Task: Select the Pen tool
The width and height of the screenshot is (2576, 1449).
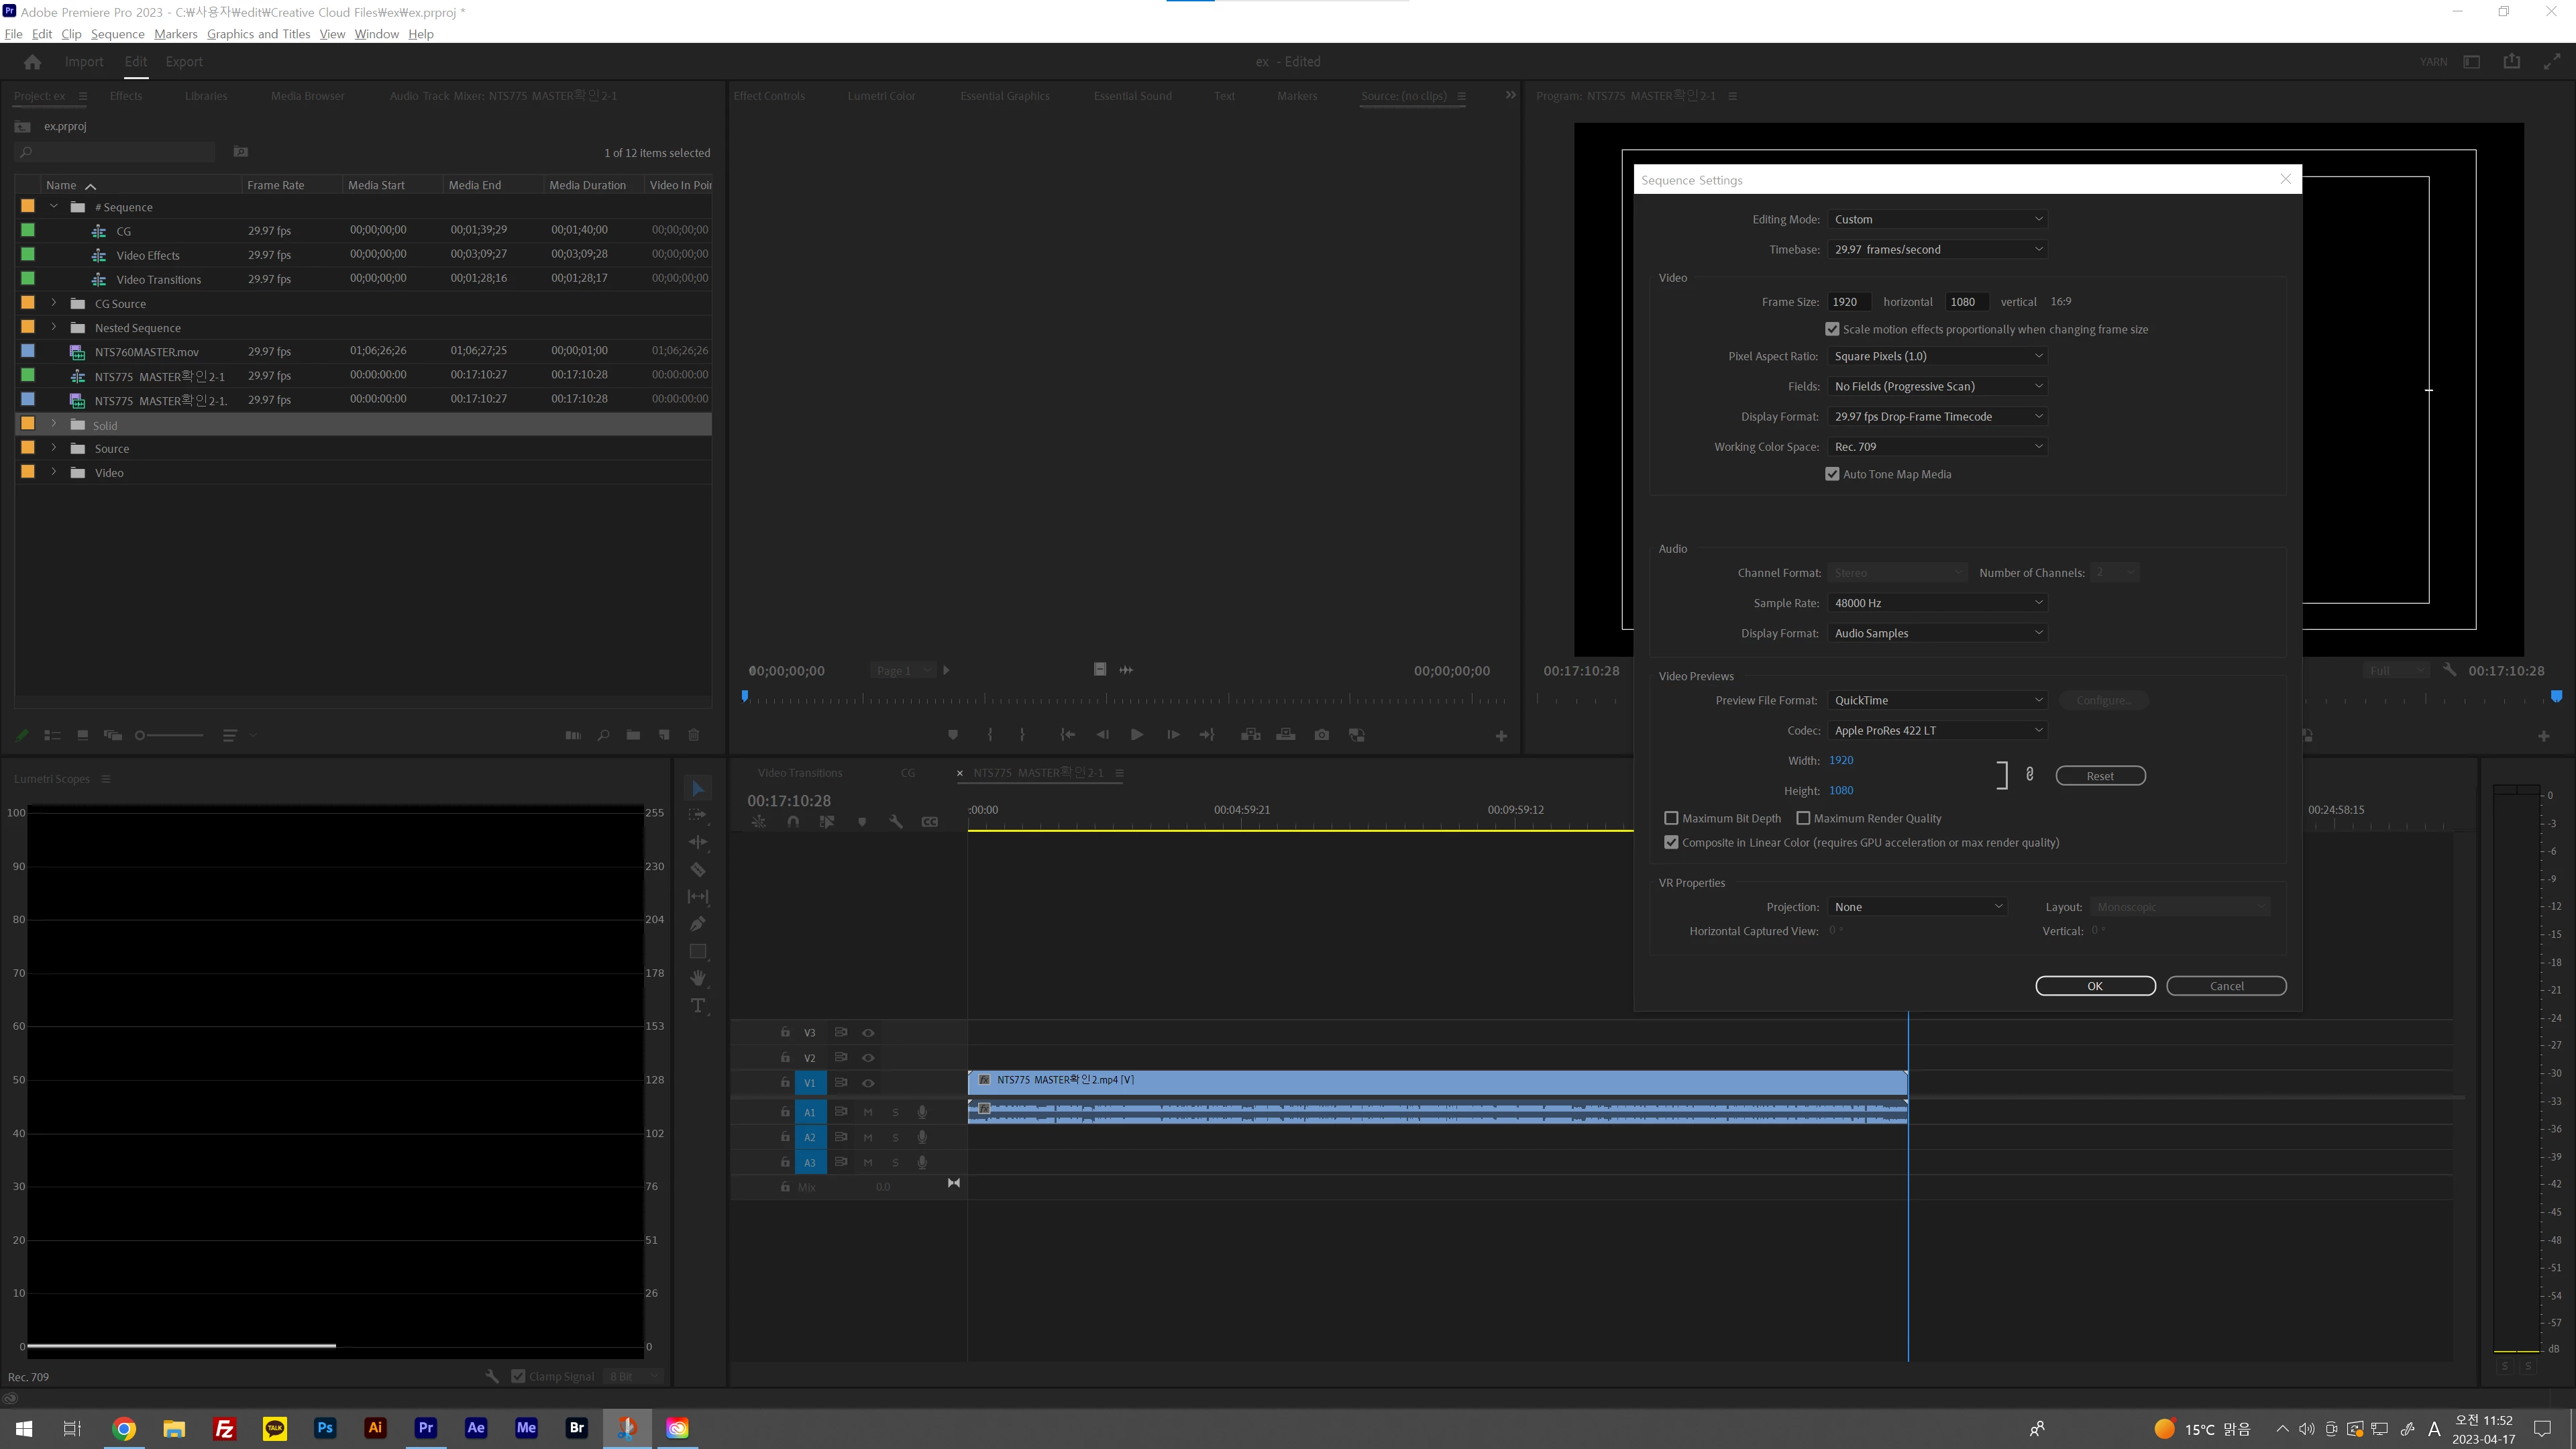Action: pyautogui.click(x=698, y=924)
